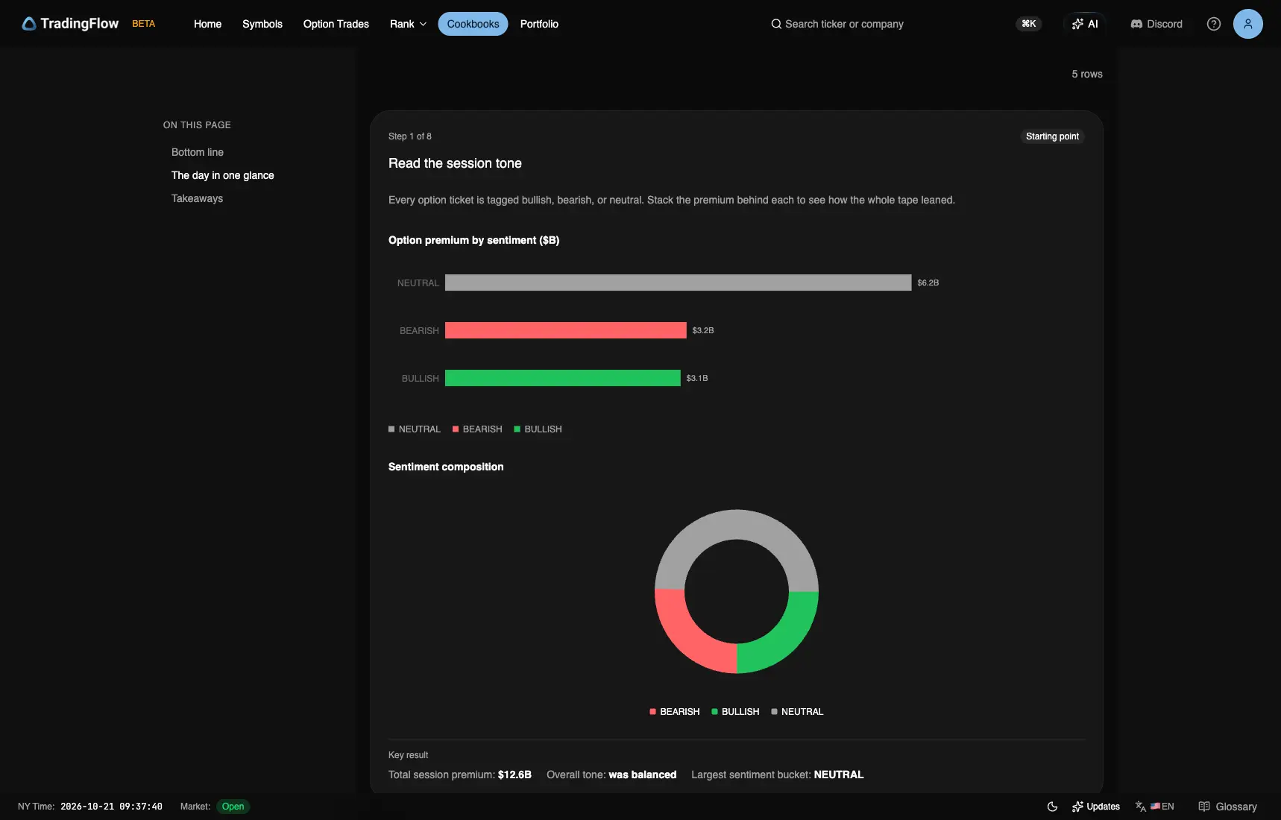Jump to Bottom line section
The image size is (1281, 820).
(x=198, y=152)
